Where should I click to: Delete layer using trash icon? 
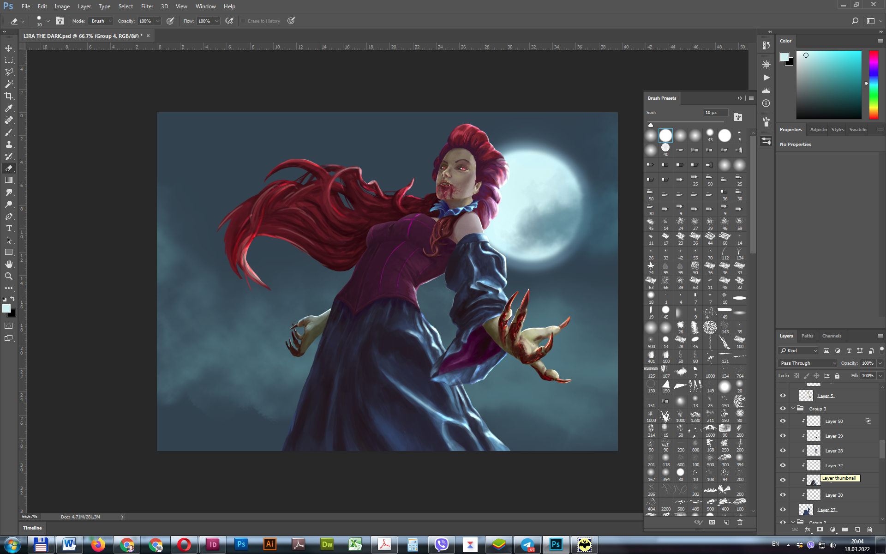coord(869,530)
